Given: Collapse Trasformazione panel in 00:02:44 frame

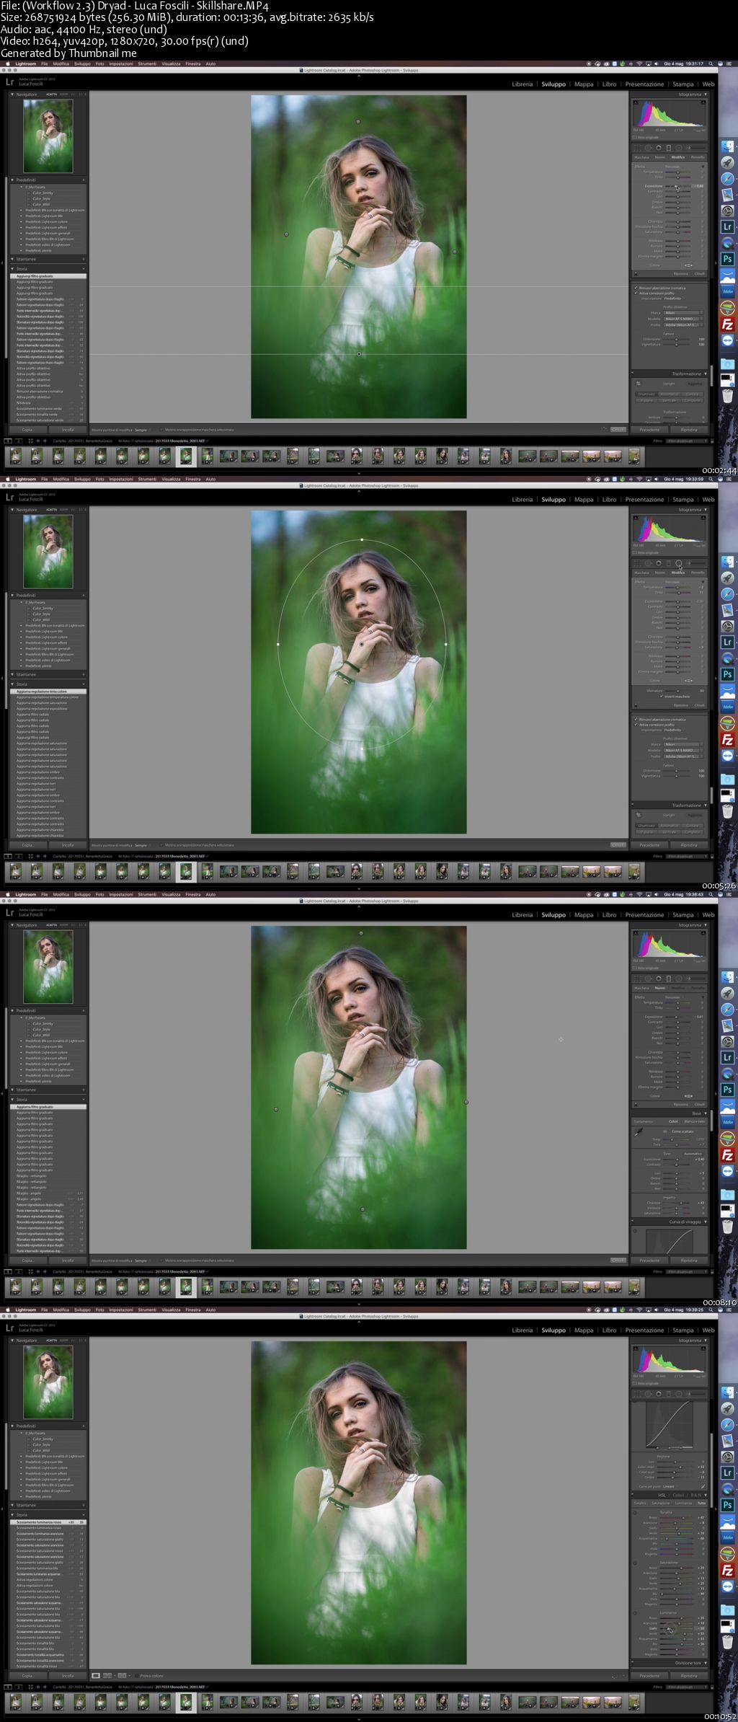Looking at the screenshot, I should pyautogui.click(x=705, y=374).
